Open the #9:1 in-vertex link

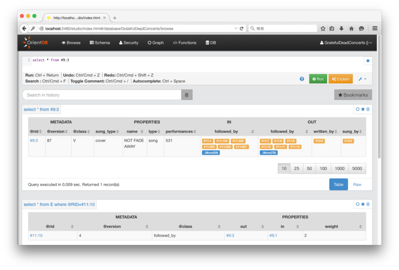(x=273, y=236)
